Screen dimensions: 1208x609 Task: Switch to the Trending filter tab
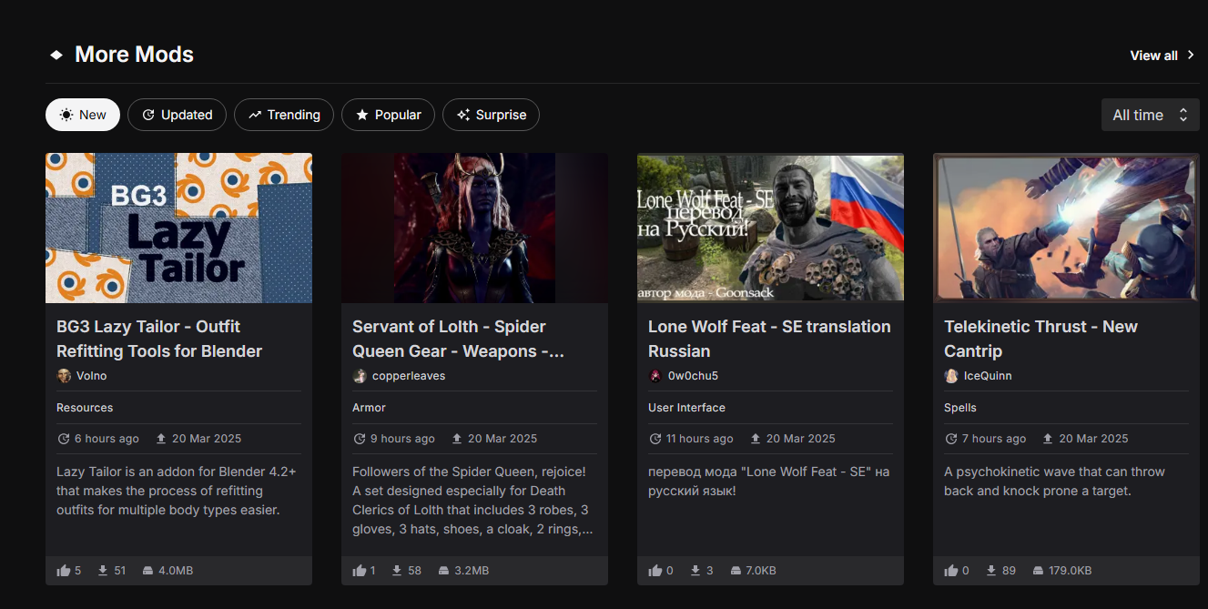(284, 115)
